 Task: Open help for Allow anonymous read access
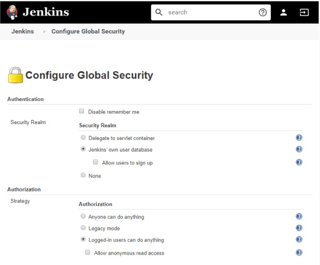tap(299, 253)
